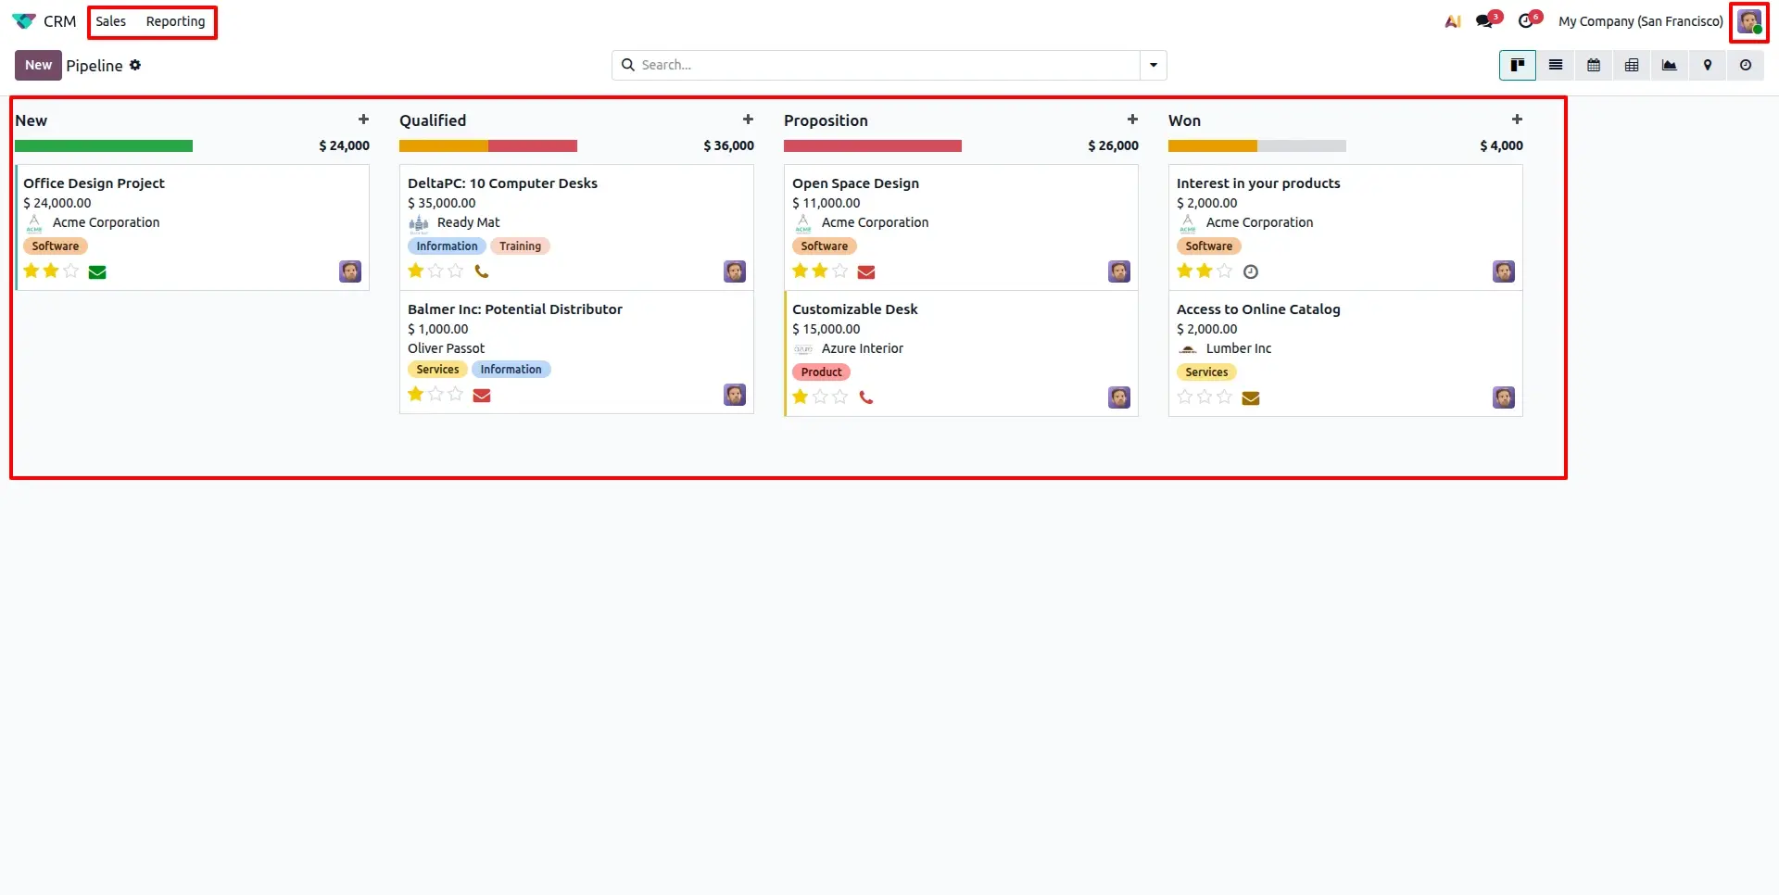Open the conversations messages icon

click(x=1485, y=21)
